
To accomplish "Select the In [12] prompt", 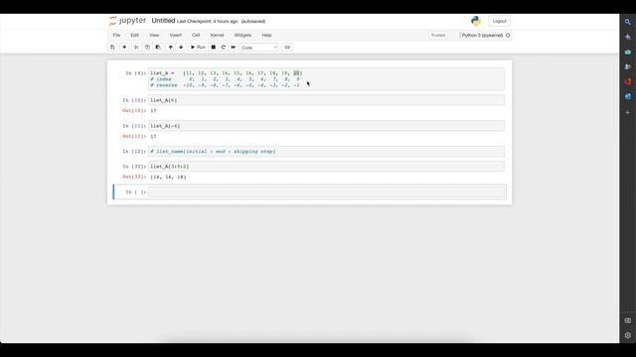I will point(134,152).
